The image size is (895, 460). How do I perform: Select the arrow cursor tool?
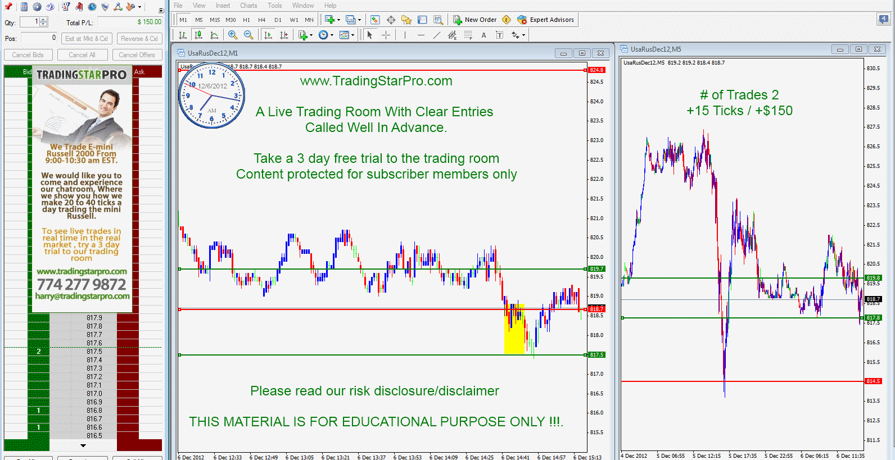pos(369,35)
